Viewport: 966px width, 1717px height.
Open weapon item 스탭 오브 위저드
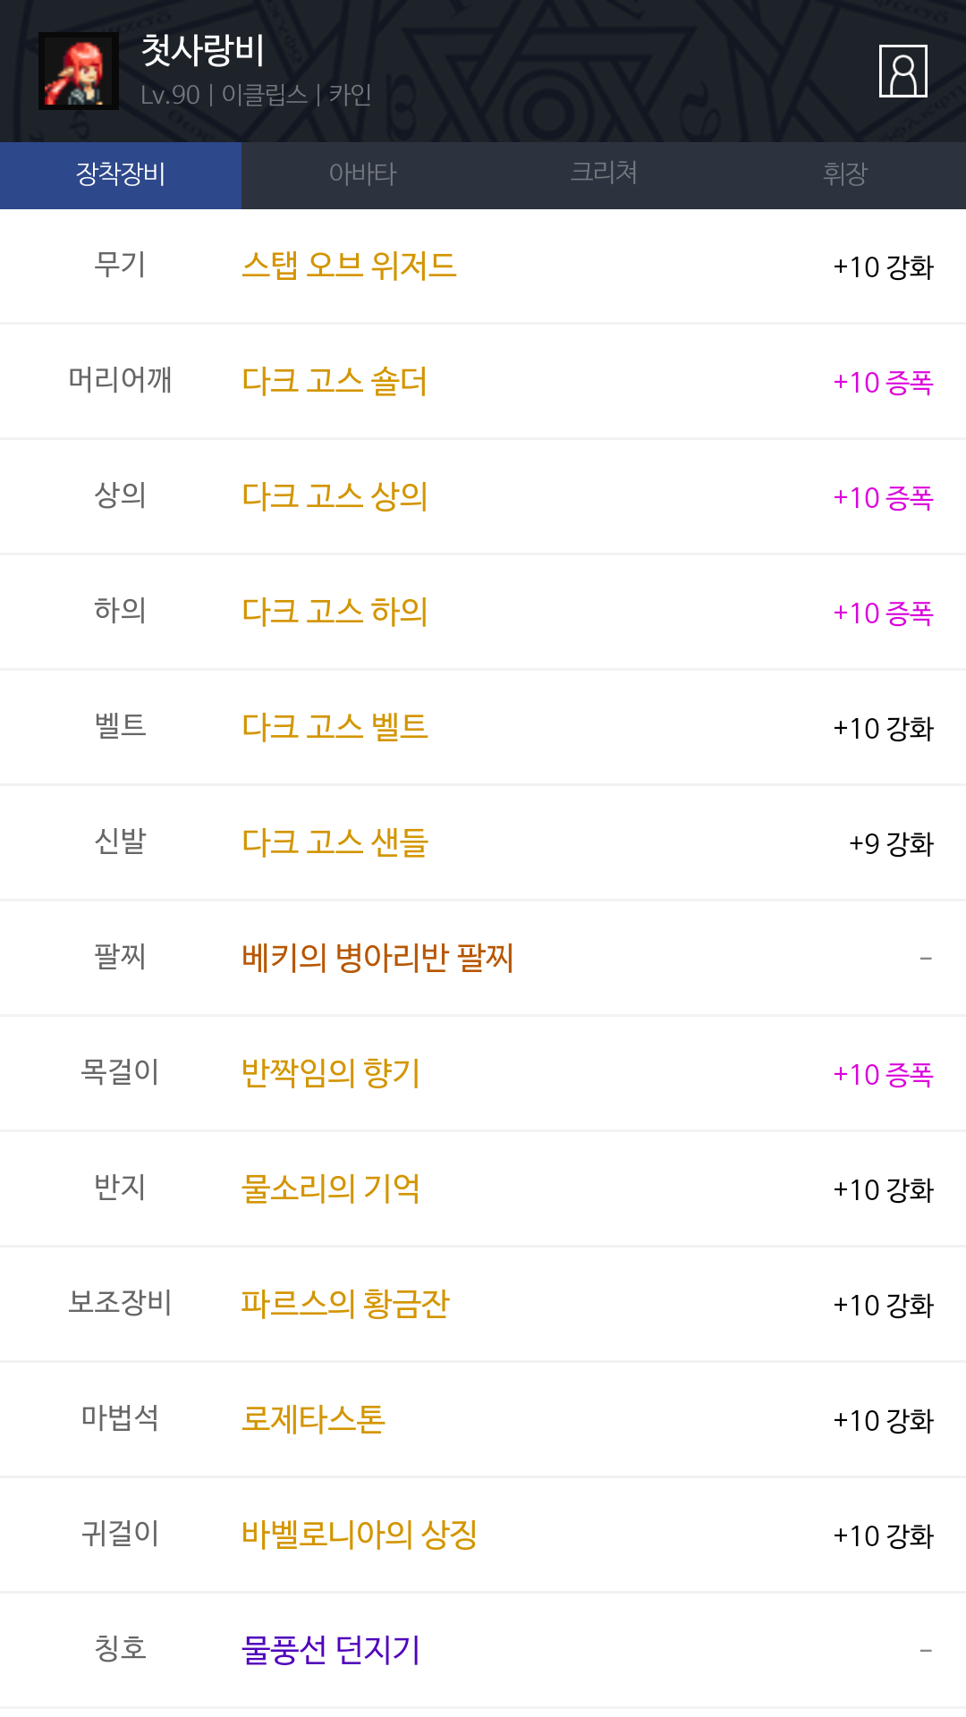tap(349, 266)
